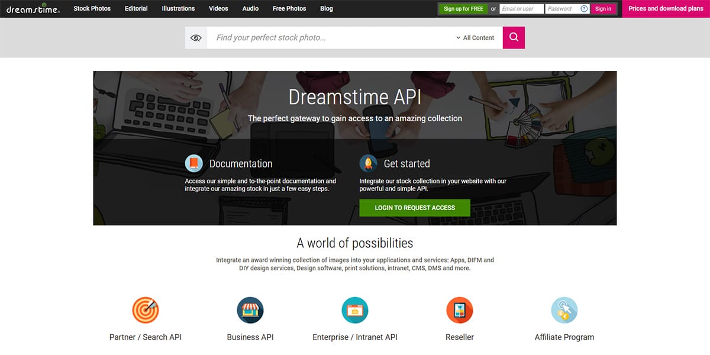Open the Documentation book icon
Image resolution: width=710 pixels, height=355 pixels.
(194, 163)
